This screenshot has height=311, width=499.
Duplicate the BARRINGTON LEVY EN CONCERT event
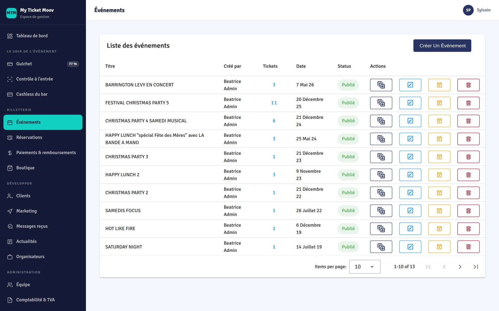(381, 85)
